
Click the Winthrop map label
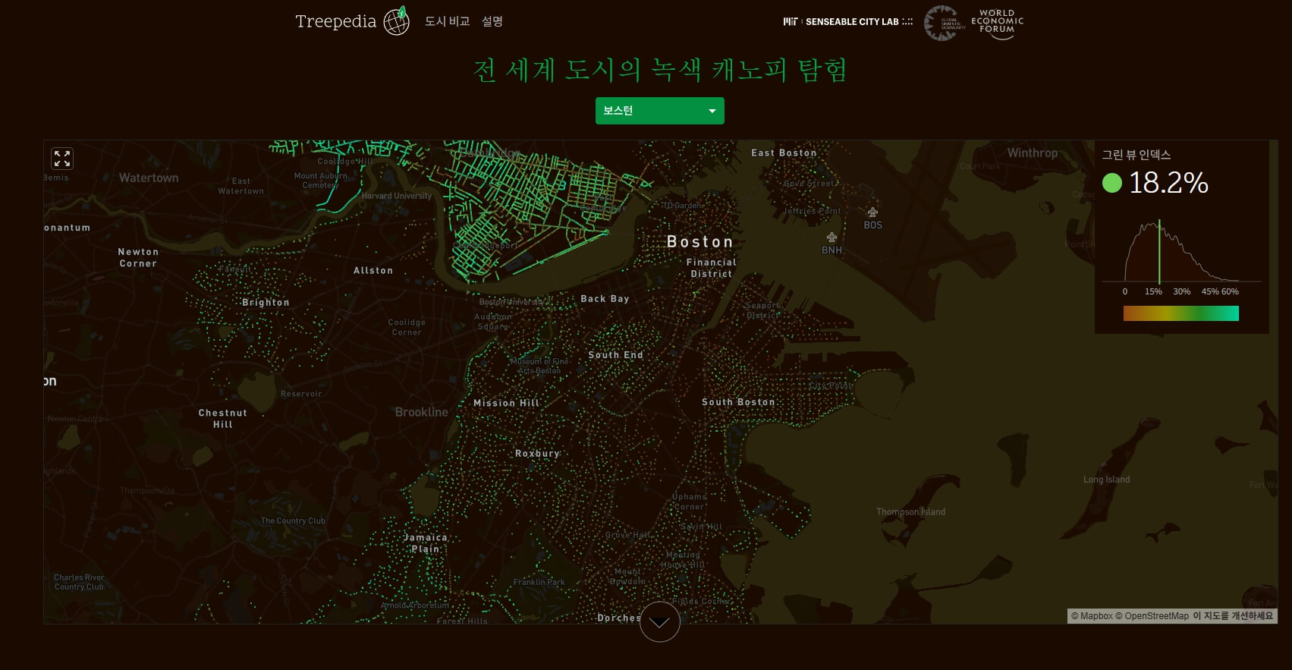[1032, 153]
